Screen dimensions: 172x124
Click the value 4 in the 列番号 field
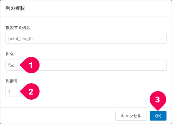point(9,91)
